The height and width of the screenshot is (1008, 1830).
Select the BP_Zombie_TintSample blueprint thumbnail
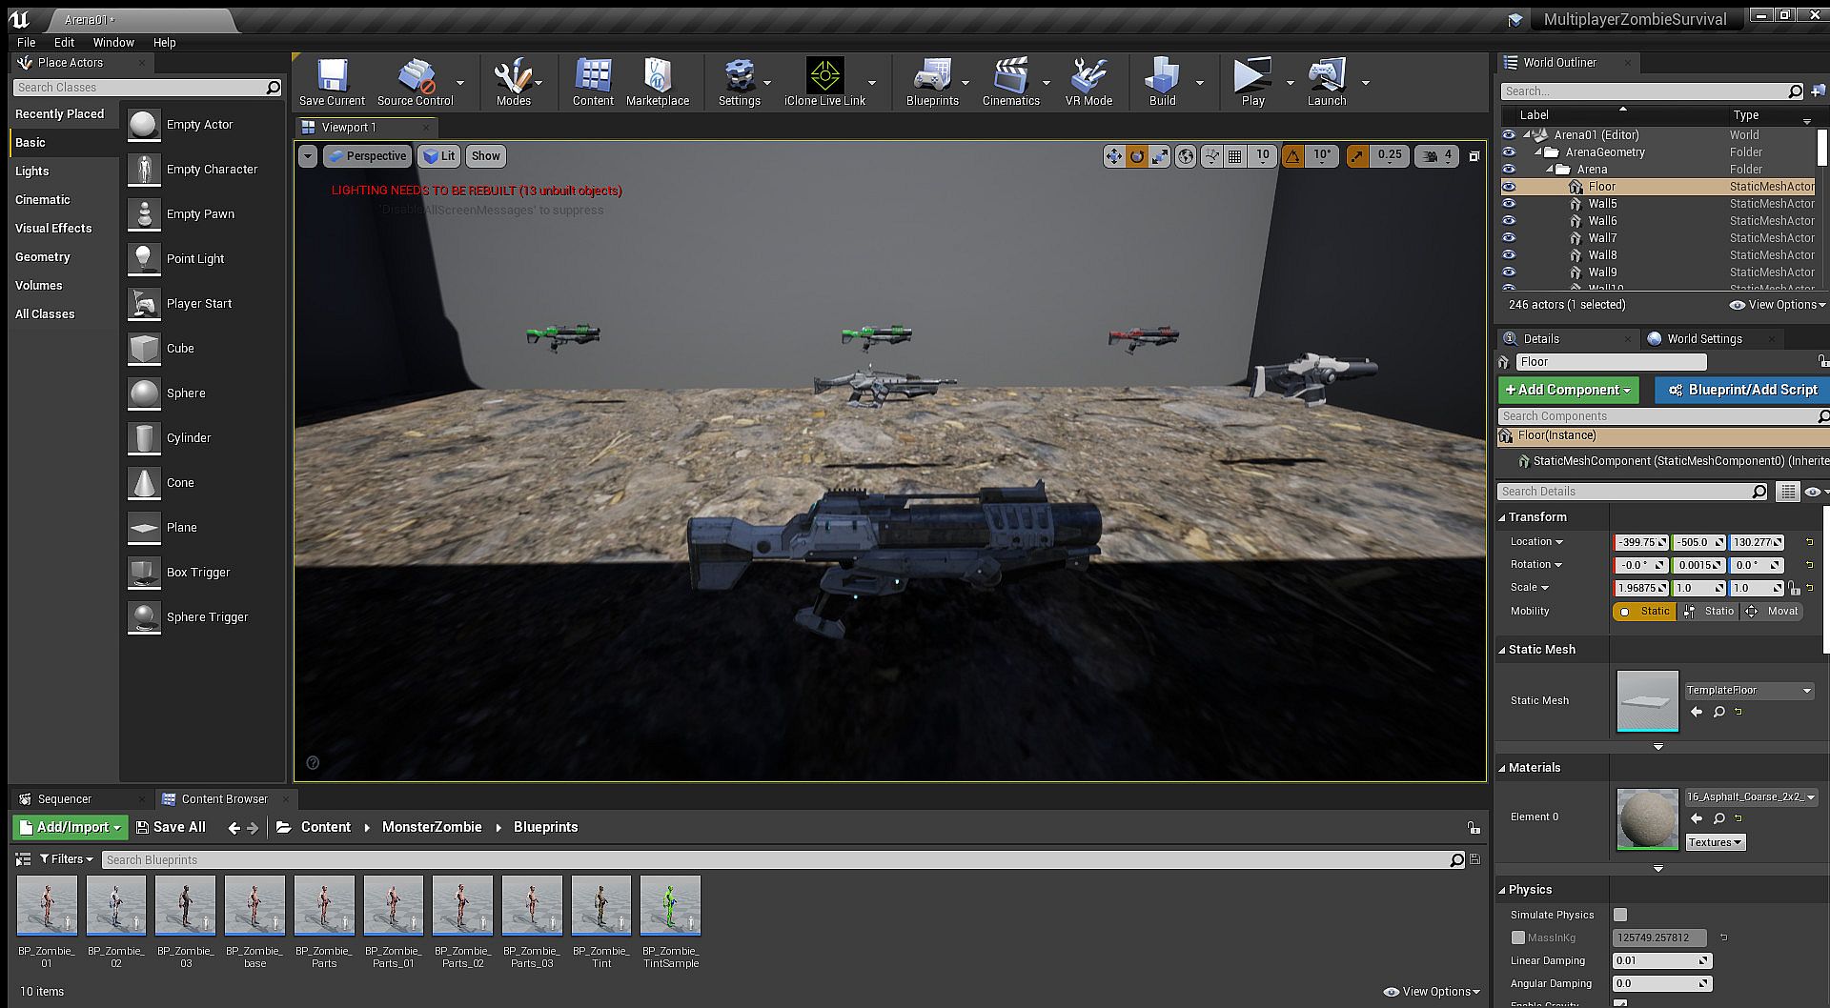click(x=670, y=906)
